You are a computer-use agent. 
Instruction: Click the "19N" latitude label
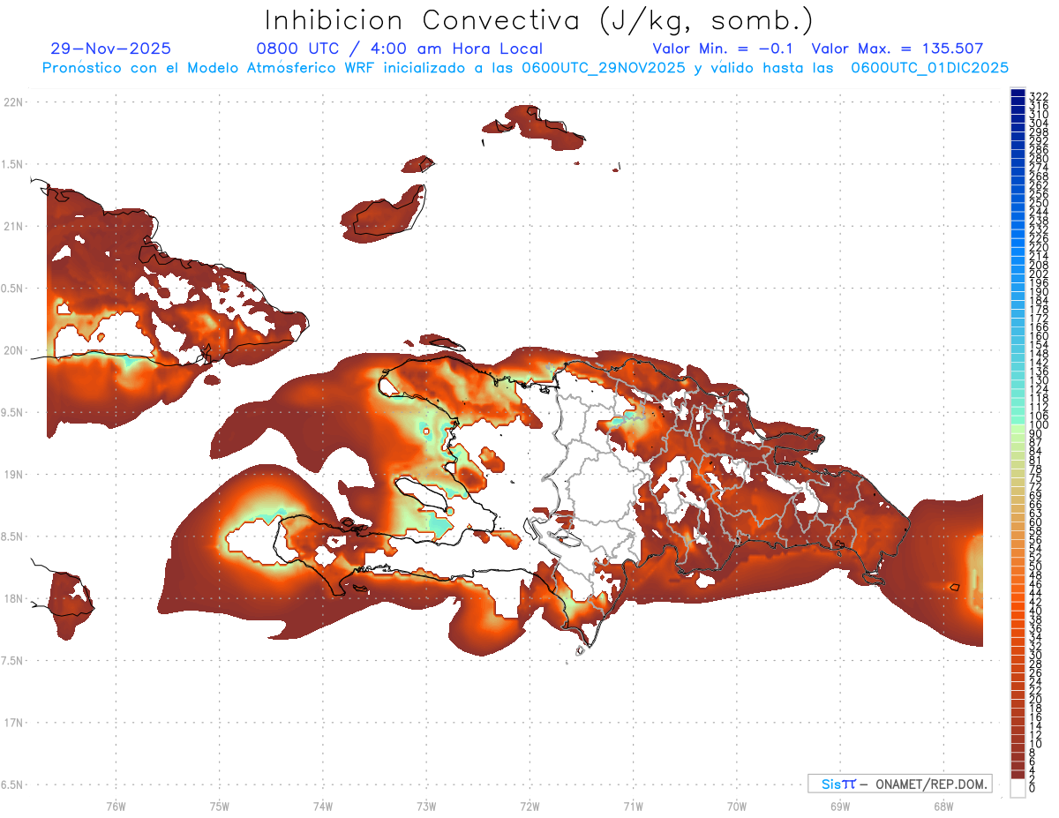click(x=13, y=474)
